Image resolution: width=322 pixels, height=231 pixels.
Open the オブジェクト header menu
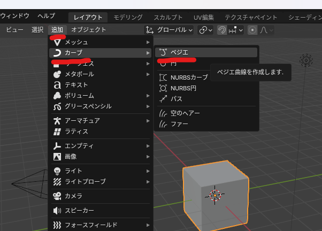pyautogui.click(x=89, y=30)
